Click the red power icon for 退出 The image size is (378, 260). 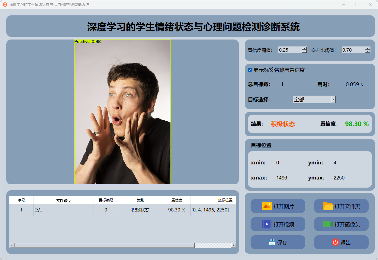coord(335,242)
